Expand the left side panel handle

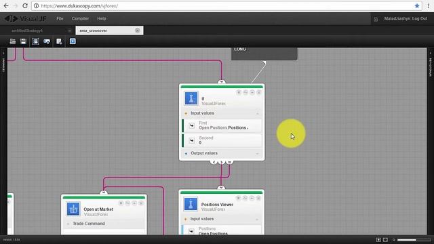(x=3, y=62)
